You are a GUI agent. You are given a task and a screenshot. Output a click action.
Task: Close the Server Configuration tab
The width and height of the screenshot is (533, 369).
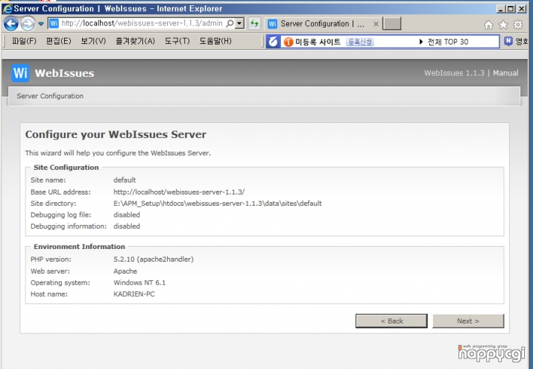(x=376, y=24)
